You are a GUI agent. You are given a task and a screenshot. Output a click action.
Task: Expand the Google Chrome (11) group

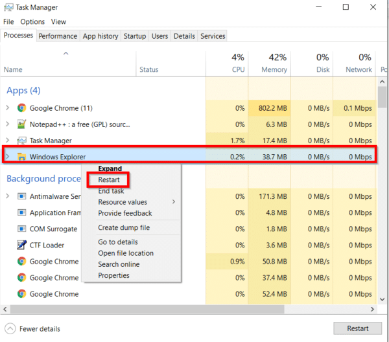pyautogui.click(x=7, y=108)
